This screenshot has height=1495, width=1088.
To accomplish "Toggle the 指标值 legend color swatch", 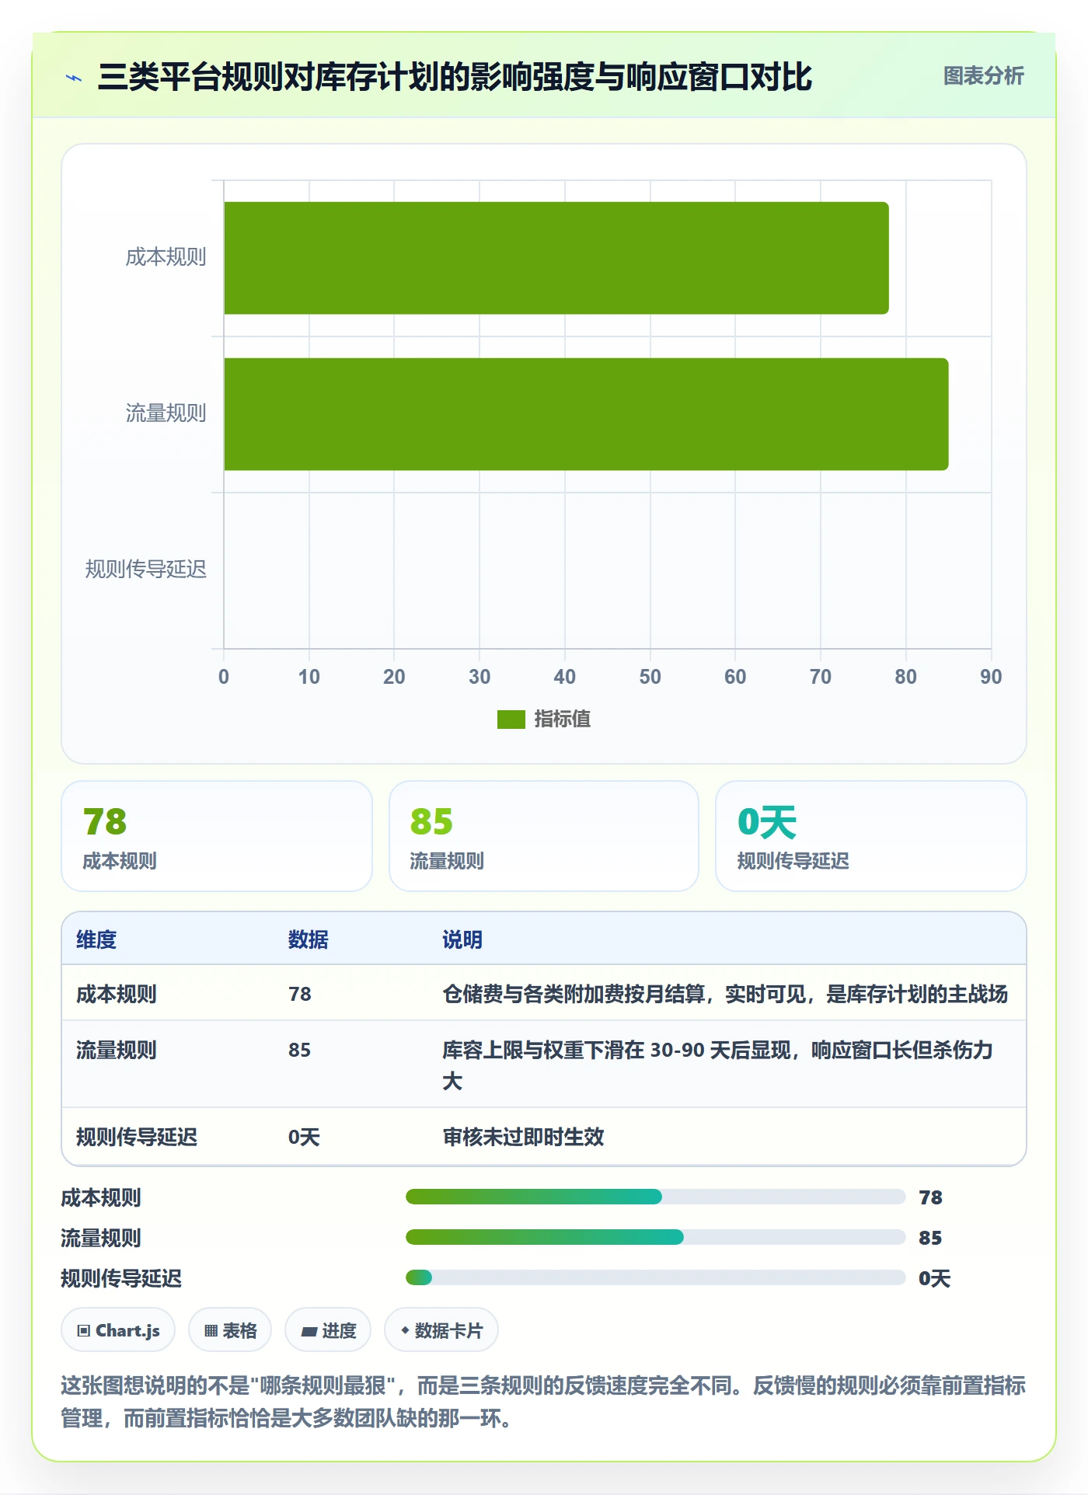I will [511, 720].
